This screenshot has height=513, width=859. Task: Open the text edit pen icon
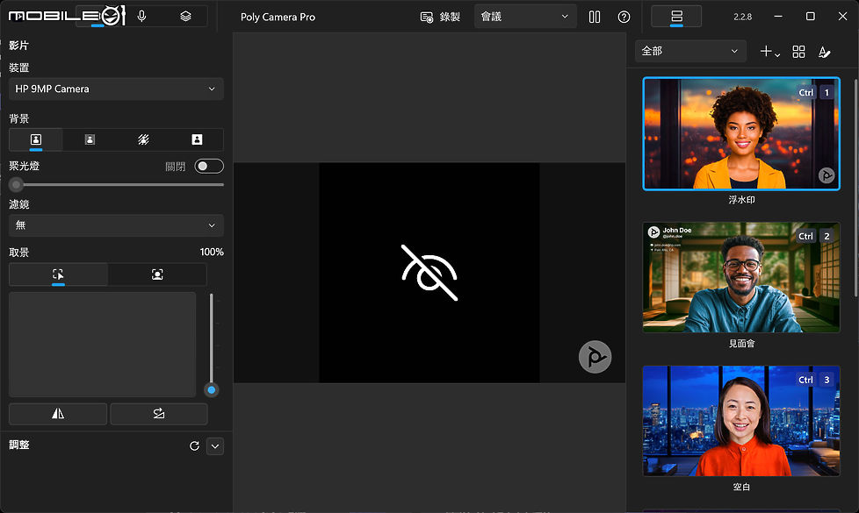(x=825, y=52)
